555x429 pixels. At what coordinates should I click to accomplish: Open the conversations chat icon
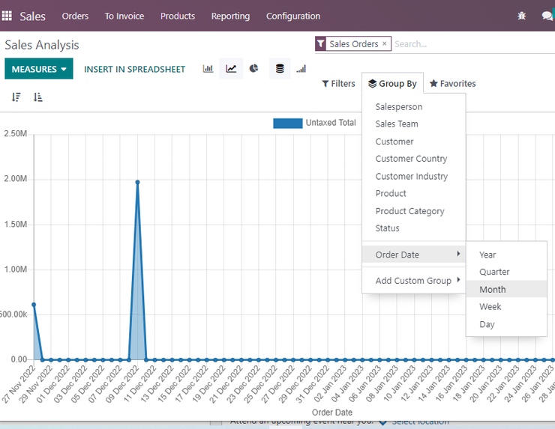click(x=547, y=16)
